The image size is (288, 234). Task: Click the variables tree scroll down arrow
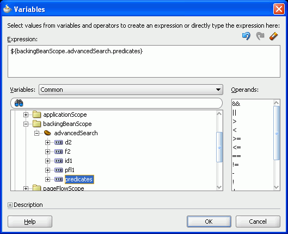point(219,187)
